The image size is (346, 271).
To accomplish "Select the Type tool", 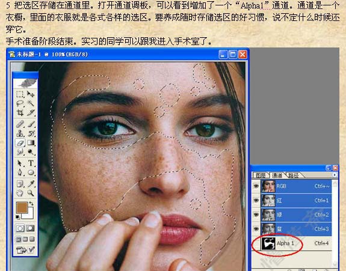I will (x=31, y=163).
